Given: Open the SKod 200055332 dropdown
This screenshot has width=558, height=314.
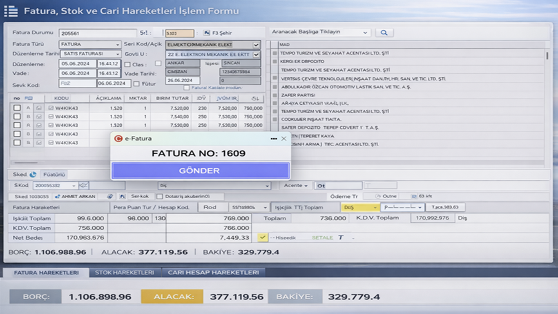Looking at the screenshot, I should pos(74,186).
